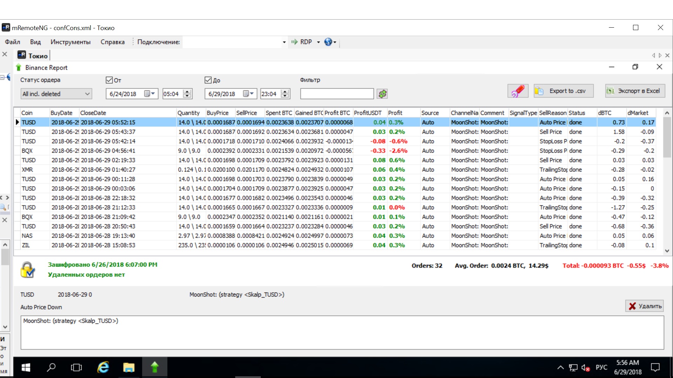Click the table's vertical scrollbar thumb

[x=667, y=136]
